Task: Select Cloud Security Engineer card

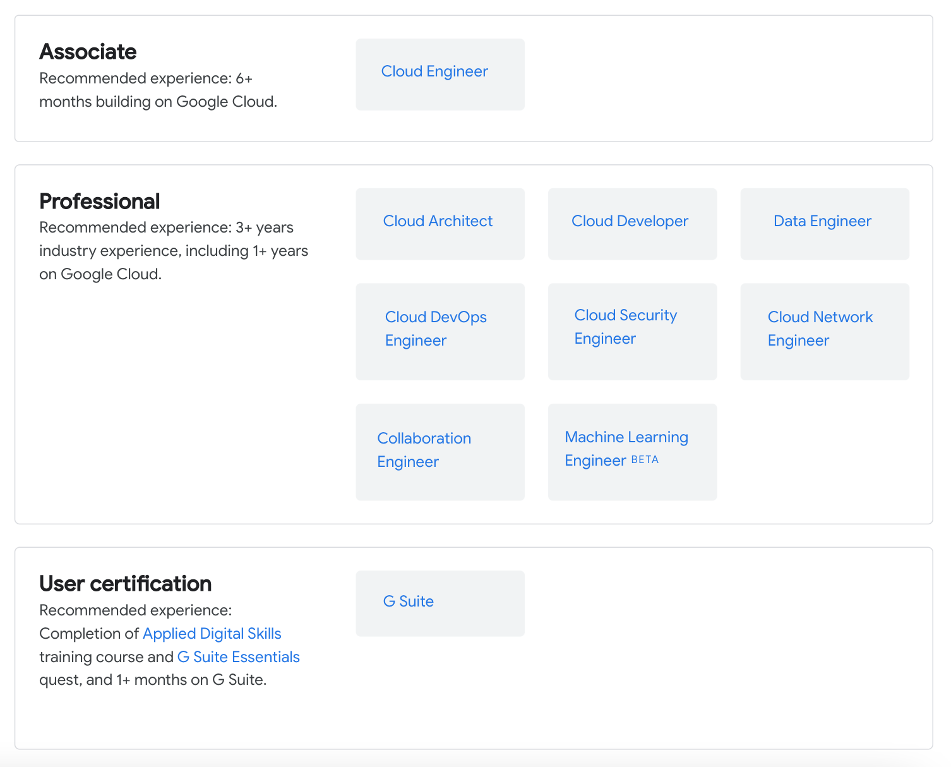Action: pyautogui.click(x=632, y=332)
